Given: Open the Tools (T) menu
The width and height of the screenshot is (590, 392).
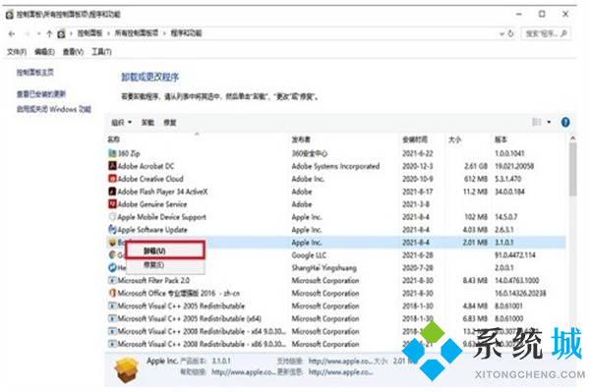Looking at the screenshot, I should pos(101,52).
